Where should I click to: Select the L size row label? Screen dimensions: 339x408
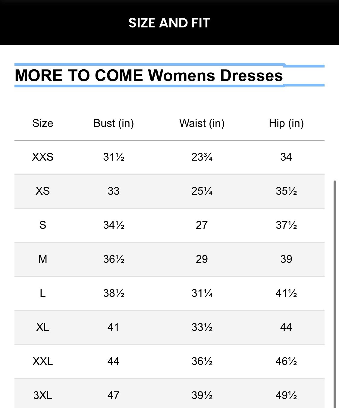tap(43, 293)
